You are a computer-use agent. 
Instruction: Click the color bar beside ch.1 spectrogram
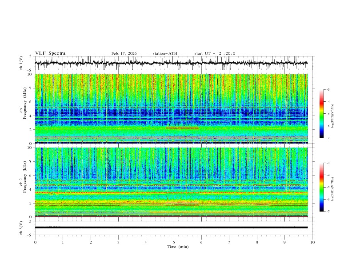321,114
